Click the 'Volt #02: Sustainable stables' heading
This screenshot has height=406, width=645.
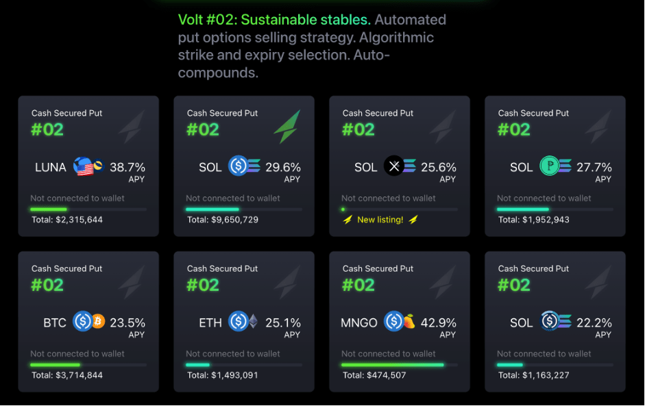click(274, 19)
